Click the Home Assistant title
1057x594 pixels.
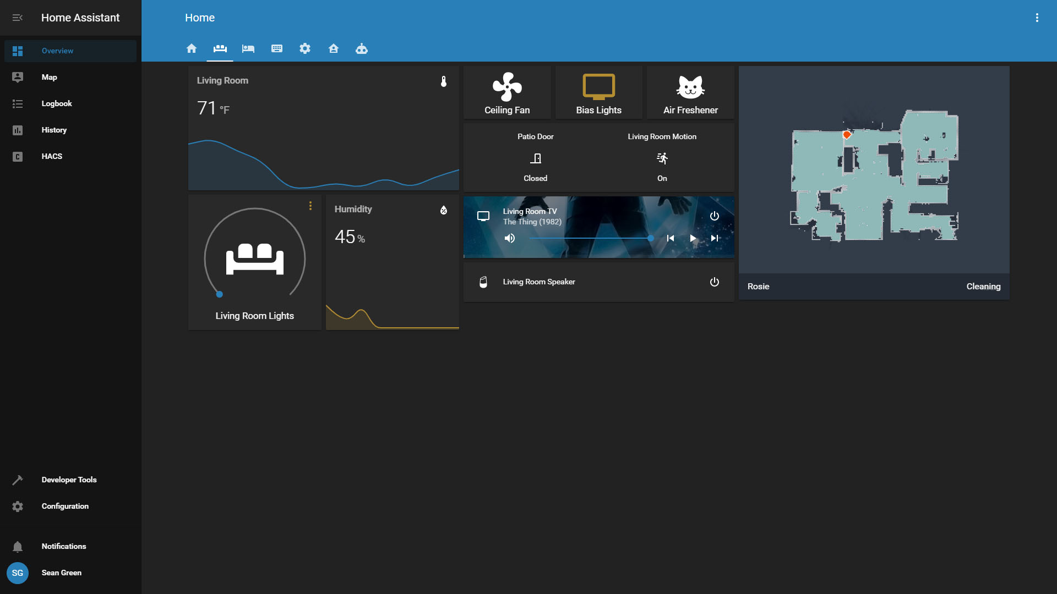click(x=80, y=18)
